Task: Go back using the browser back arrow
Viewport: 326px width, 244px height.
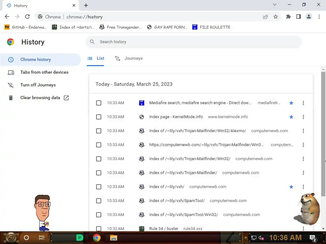Action: point(7,17)
